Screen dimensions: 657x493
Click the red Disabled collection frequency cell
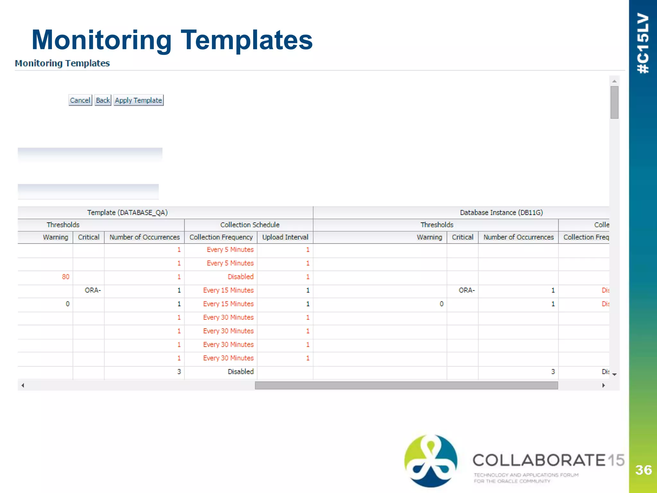click(241, 277)
